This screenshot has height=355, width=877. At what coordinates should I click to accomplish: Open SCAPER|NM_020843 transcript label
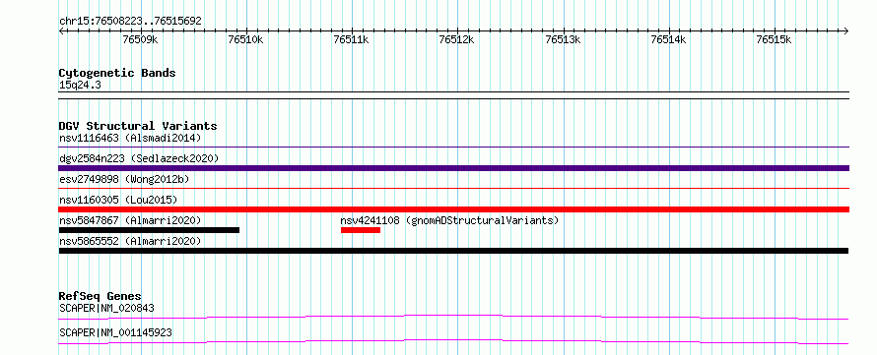[106, 308]
